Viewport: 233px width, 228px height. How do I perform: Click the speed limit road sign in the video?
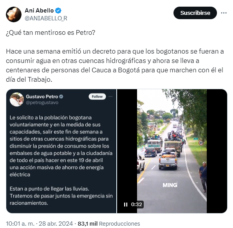click(x=201, y=143)
